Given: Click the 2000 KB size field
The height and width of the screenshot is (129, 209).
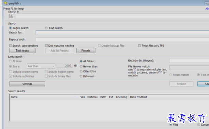Looking at the screenshot, I should (65, 66).
